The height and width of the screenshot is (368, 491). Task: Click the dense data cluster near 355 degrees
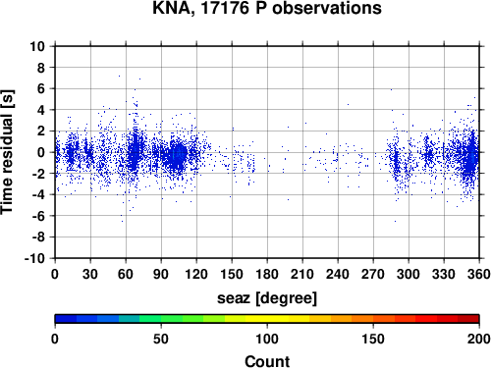pos(471,157)
